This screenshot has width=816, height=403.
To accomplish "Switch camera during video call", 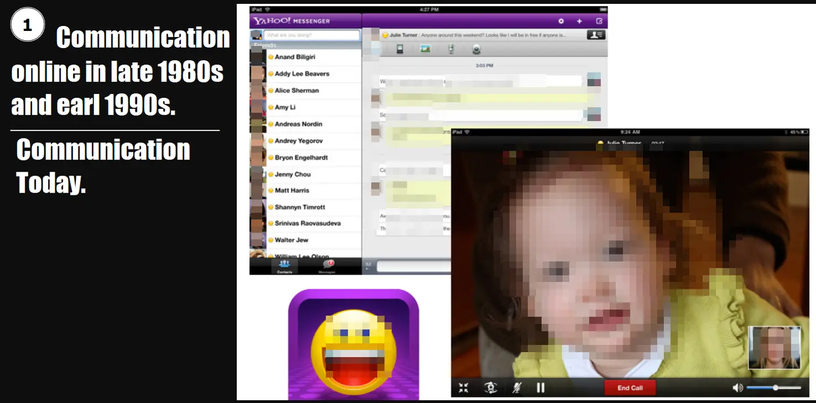I will pyautogui.click(x=490, y=388).
